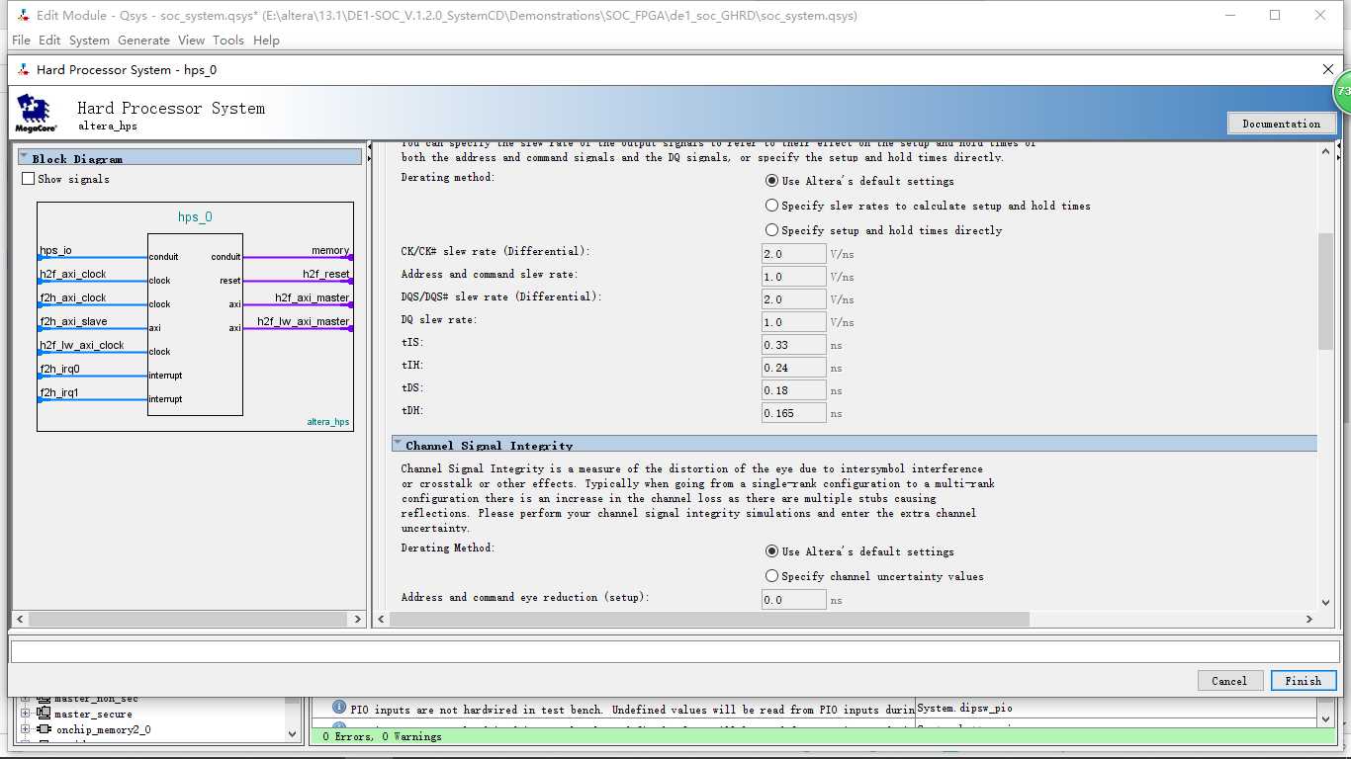Click the Finish button
The image size is (1351, 759).
pyautogui.click(x=1304, y=681)
